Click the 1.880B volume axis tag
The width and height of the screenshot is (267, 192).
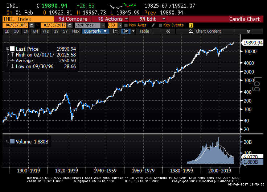pos(252,162)
